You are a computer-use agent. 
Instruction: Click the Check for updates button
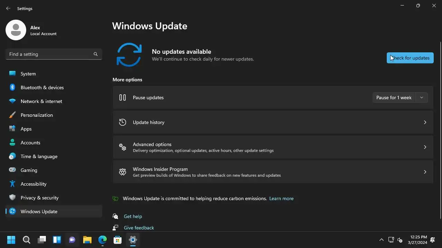click(x=410, y=58)
